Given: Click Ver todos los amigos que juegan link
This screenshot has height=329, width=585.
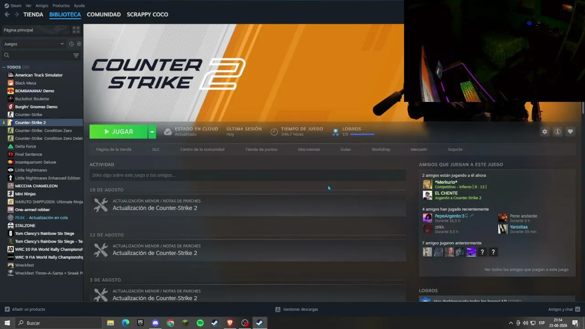Looking at the screenshot, I should pos(526,270).
